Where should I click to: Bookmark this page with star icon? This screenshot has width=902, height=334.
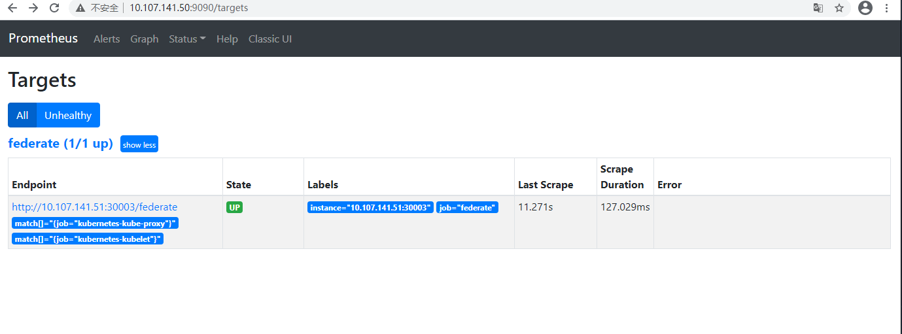point(839,8)
